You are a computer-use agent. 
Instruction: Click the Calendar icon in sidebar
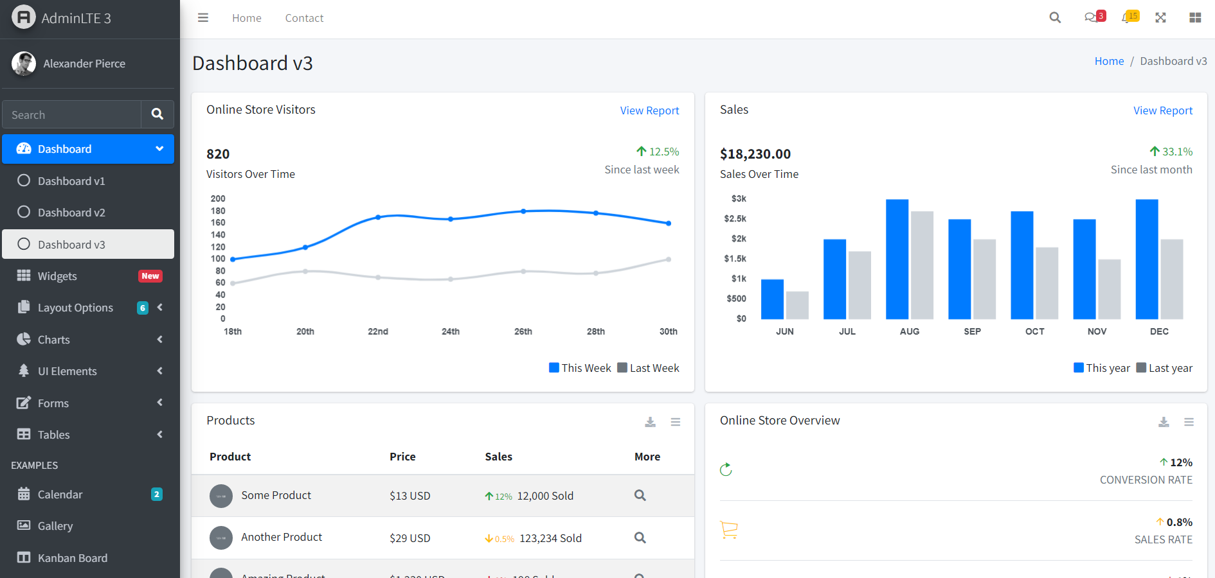pos(24,494)
